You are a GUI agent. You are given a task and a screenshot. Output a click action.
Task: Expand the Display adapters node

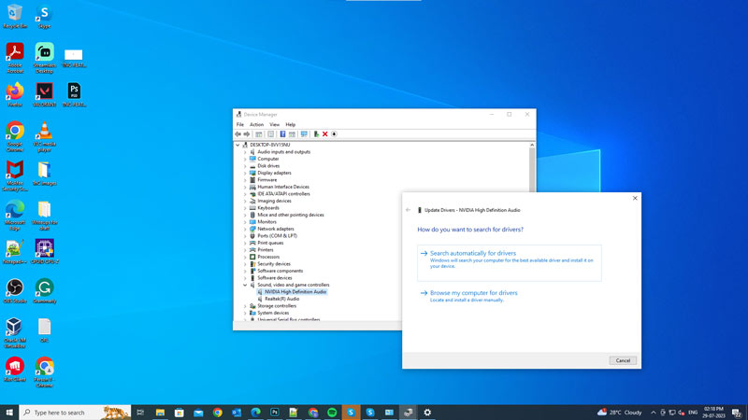(245, 173)
